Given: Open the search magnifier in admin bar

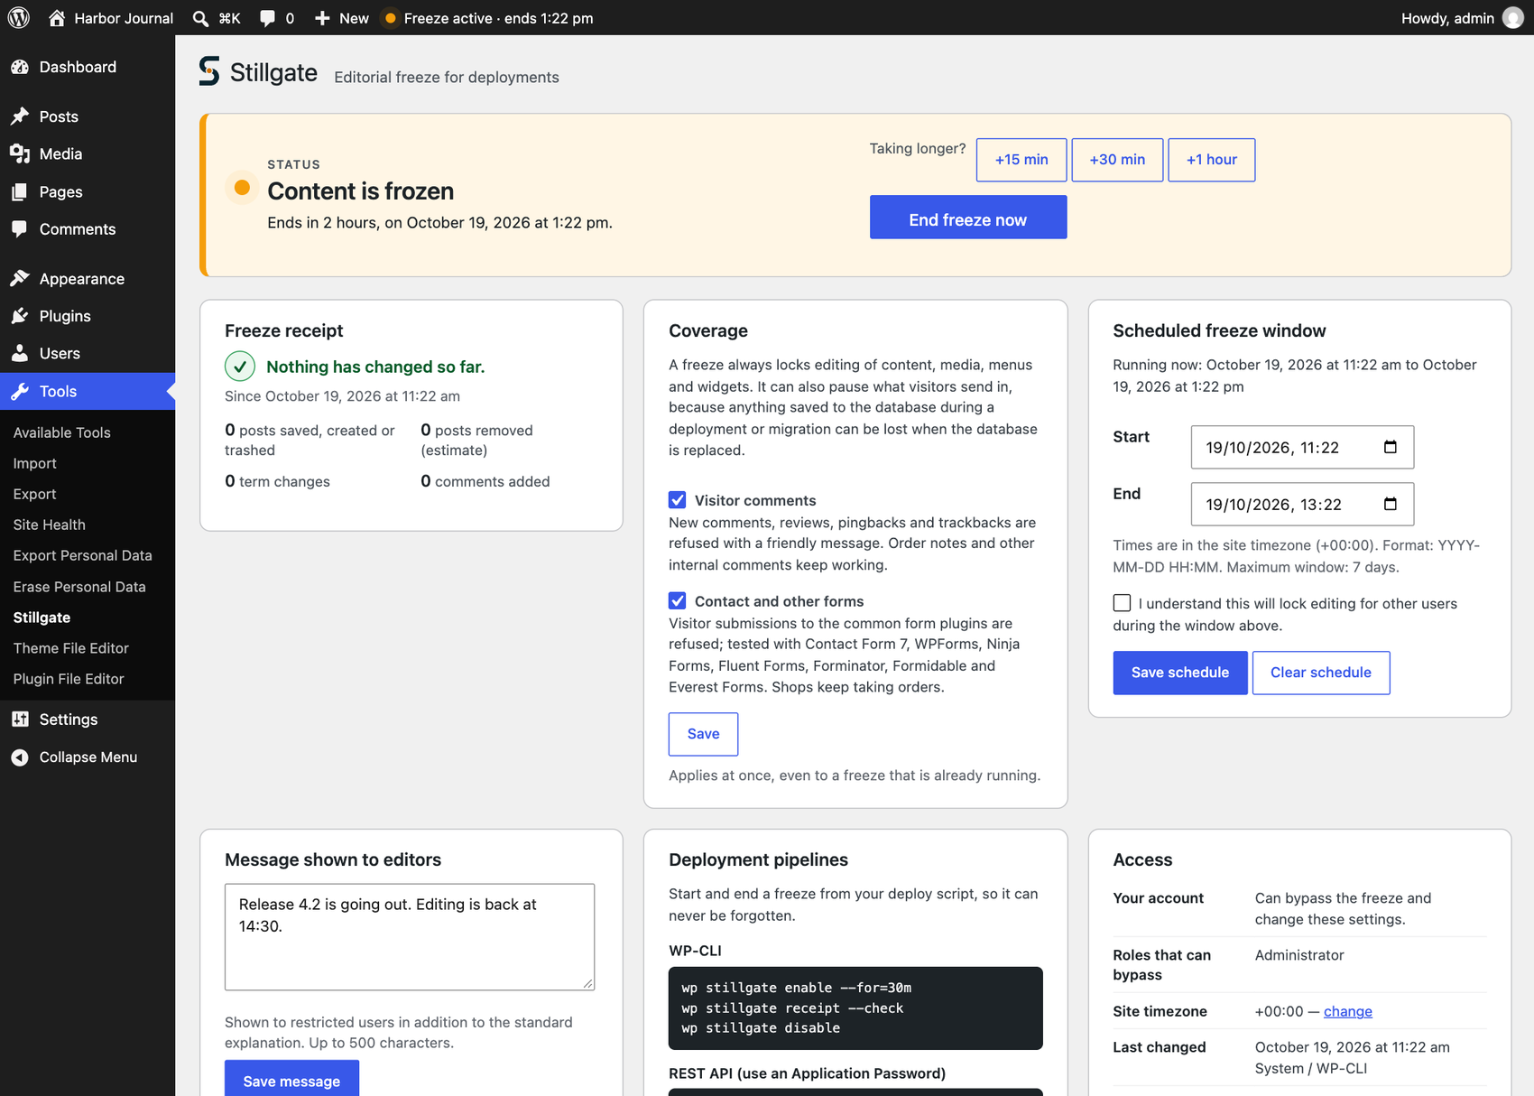Looking at the screenshot, I should (x=201, y=18).
